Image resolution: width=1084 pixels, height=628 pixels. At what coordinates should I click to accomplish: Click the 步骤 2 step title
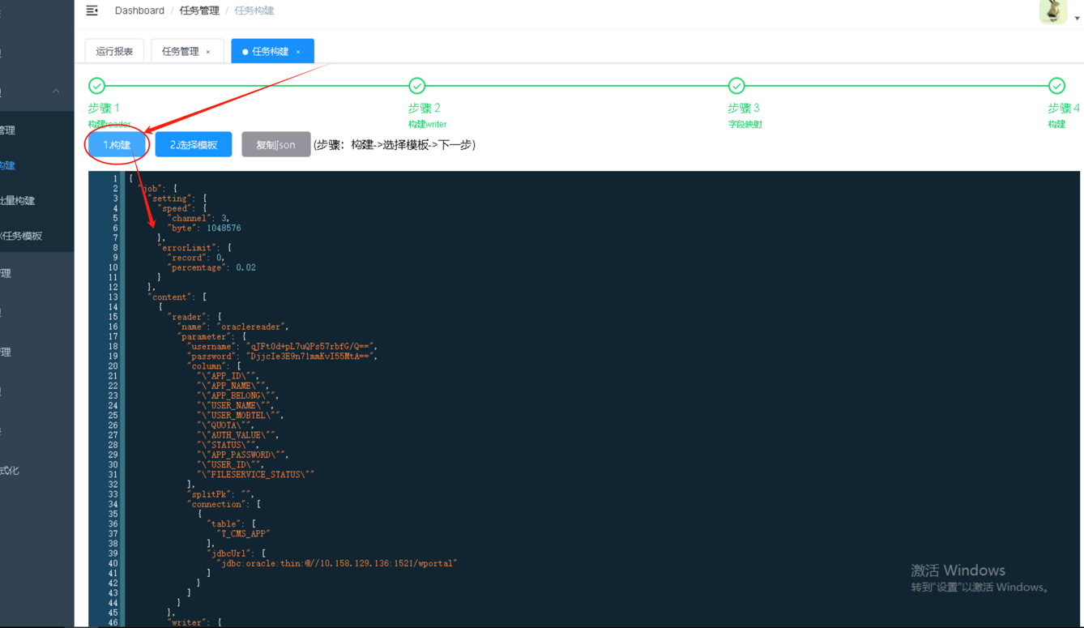(424, 108)
